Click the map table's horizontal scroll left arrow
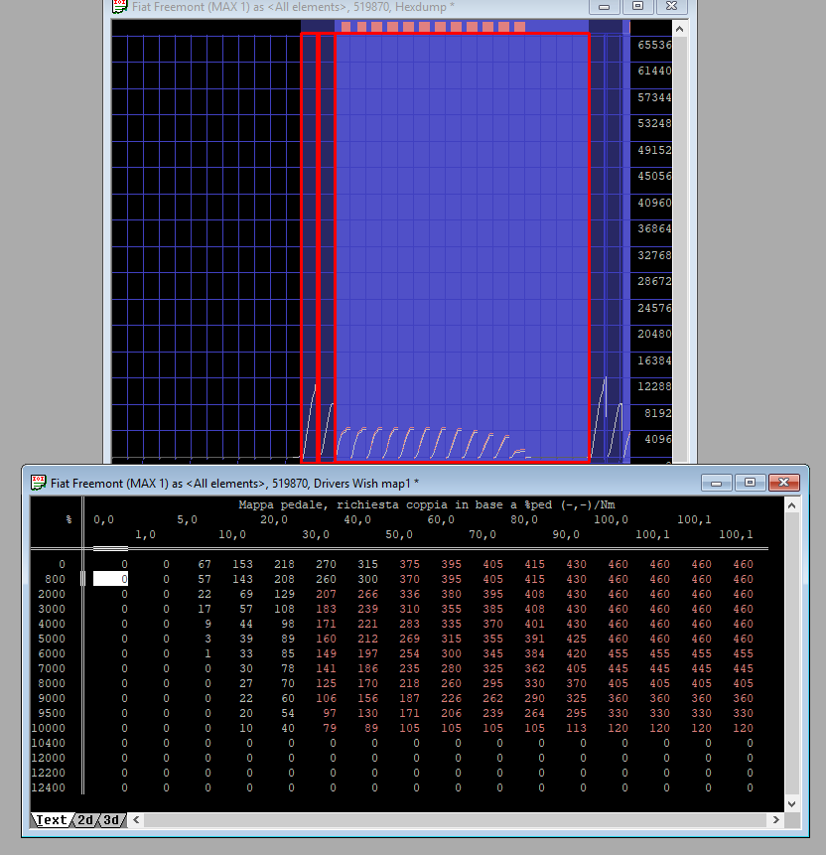 tap(136, 820)
